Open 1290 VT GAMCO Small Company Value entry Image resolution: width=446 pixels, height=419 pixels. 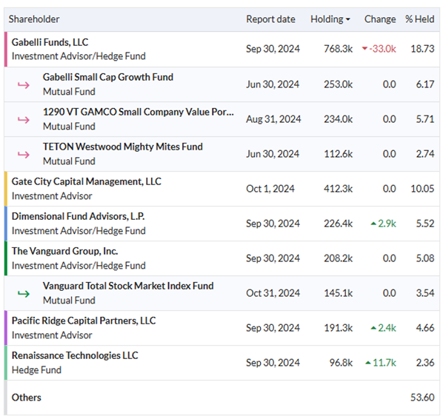coord(139,112)
